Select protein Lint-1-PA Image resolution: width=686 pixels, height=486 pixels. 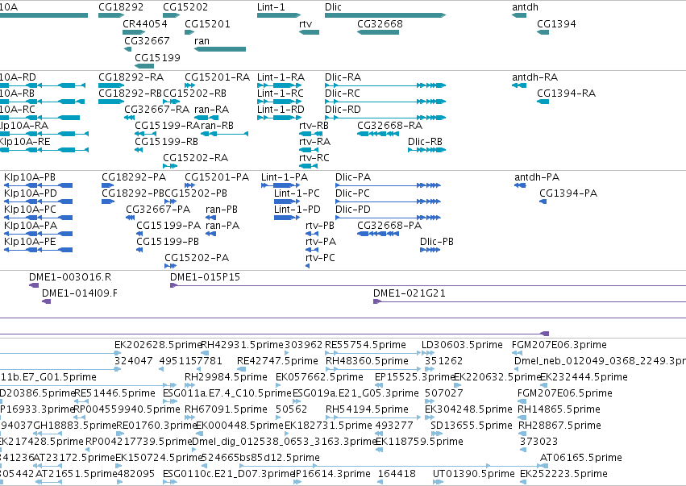(285, 177)
